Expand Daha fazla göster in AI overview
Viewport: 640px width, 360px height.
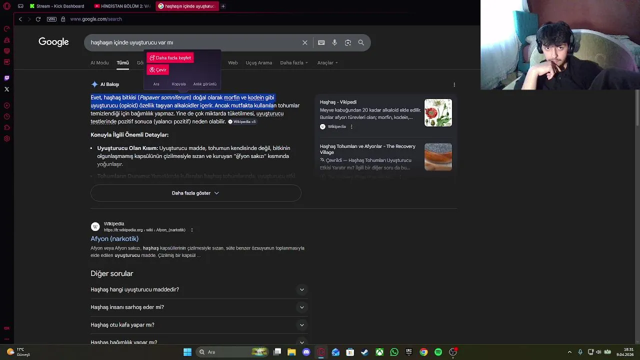pos(195,193)
